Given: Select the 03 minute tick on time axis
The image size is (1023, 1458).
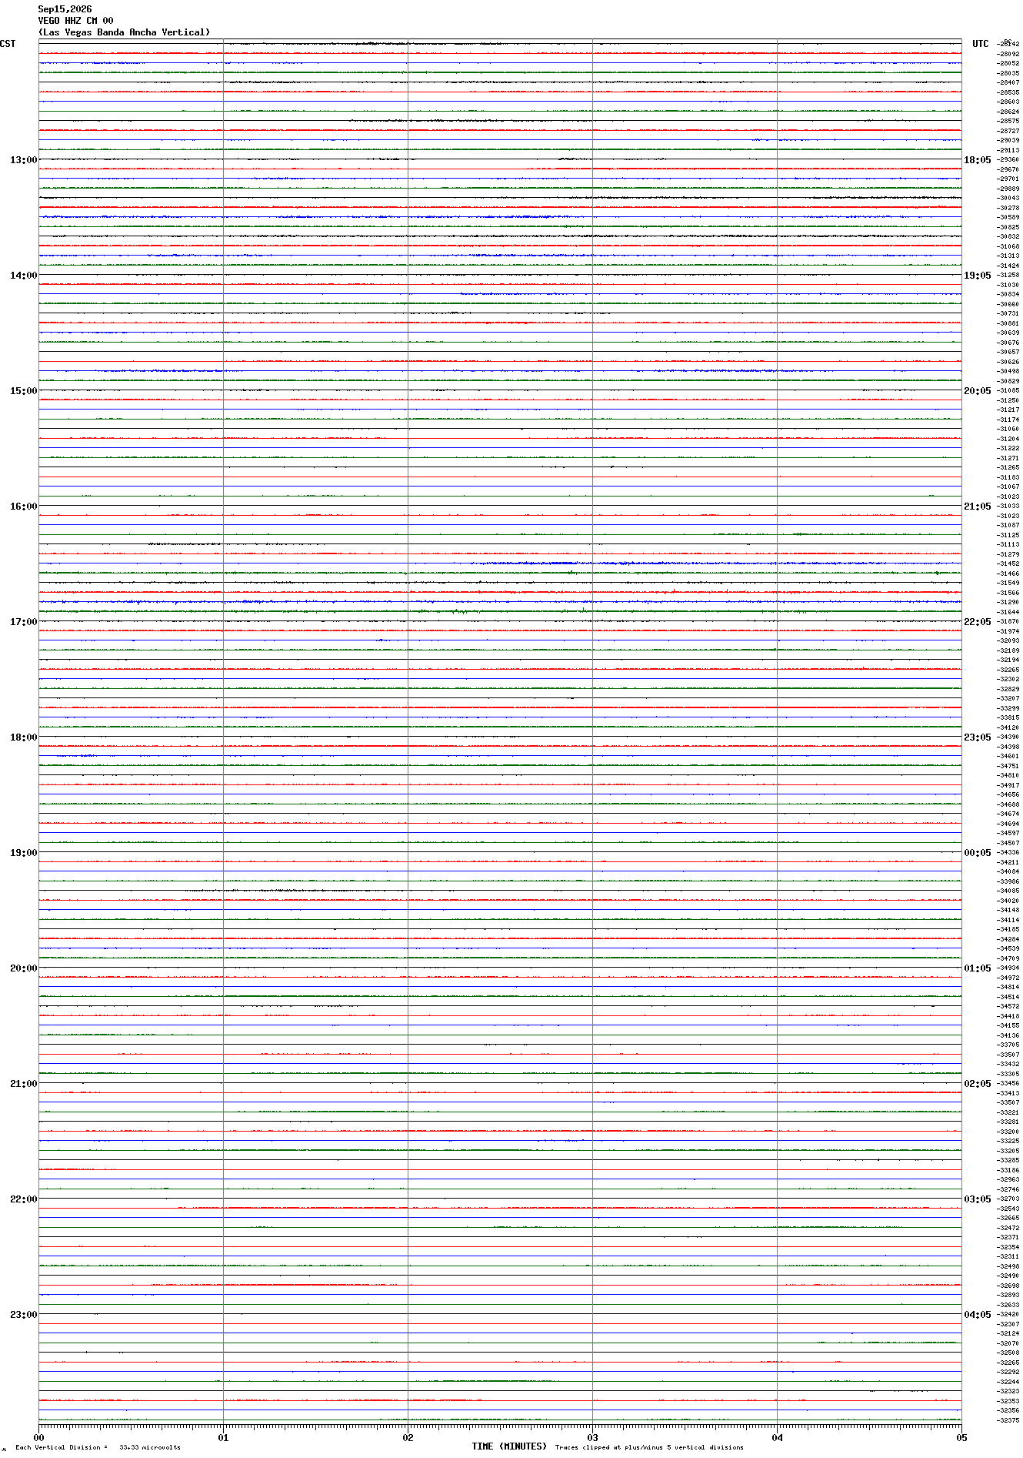Looking at the screenshot, I should pyautogui.click(x=592, y=1437).
